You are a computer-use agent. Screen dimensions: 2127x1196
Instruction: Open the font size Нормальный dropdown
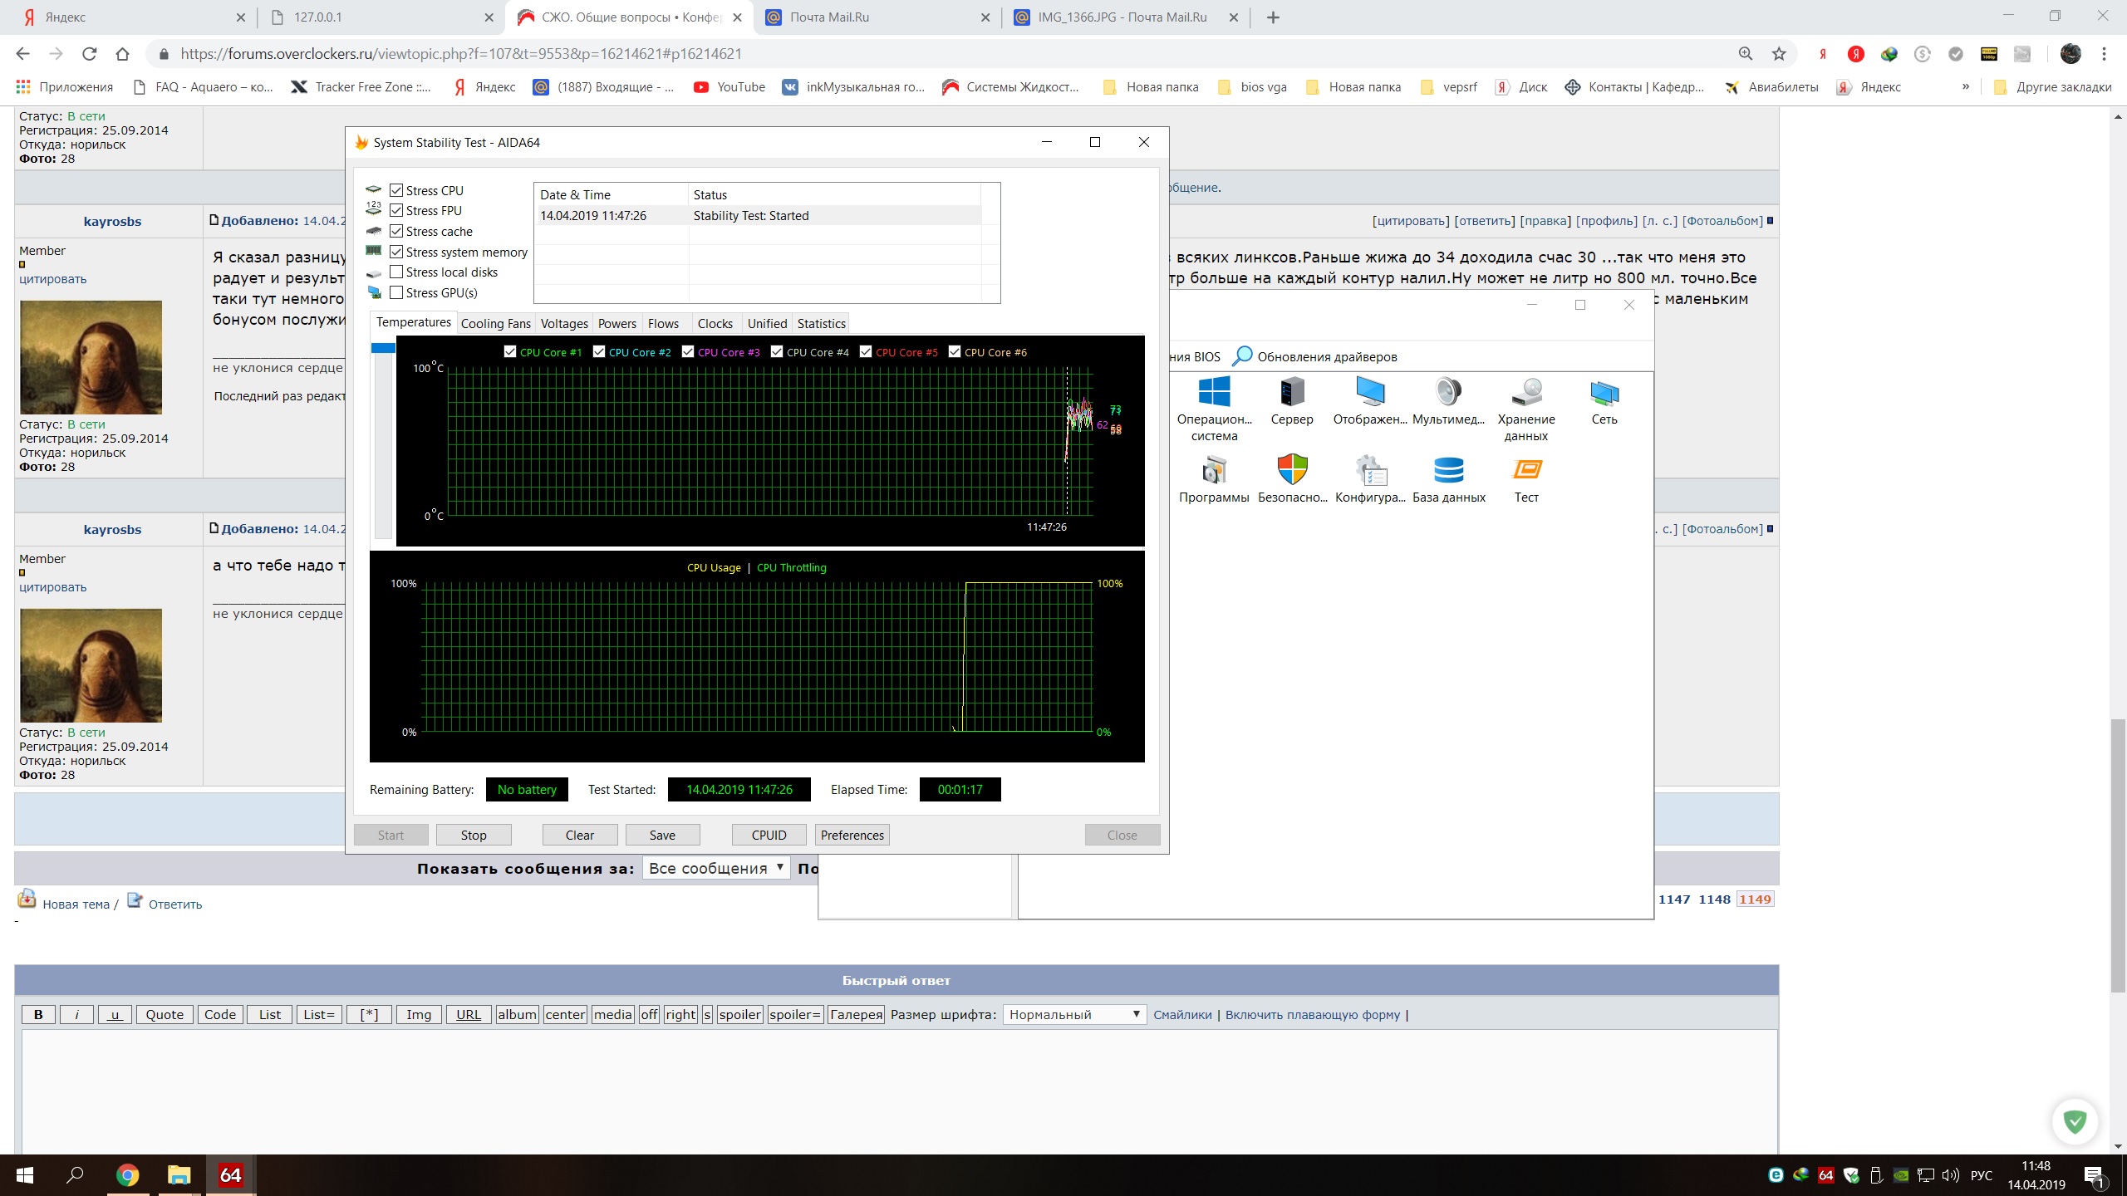(x=1073, y=1014)
